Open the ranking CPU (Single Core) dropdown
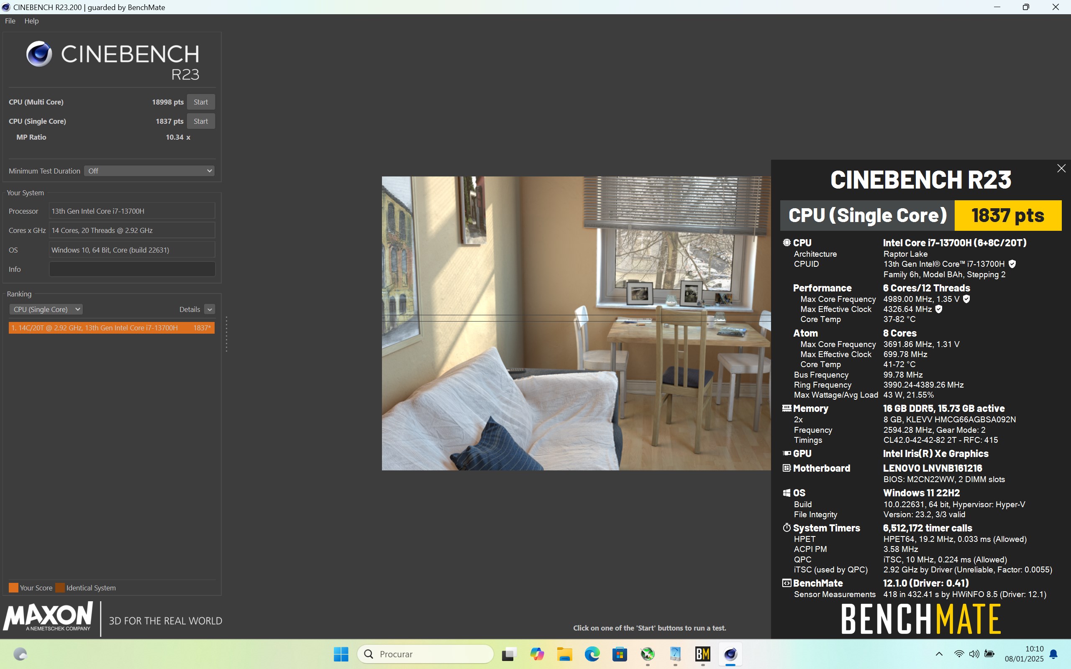 tap(46, 309)
